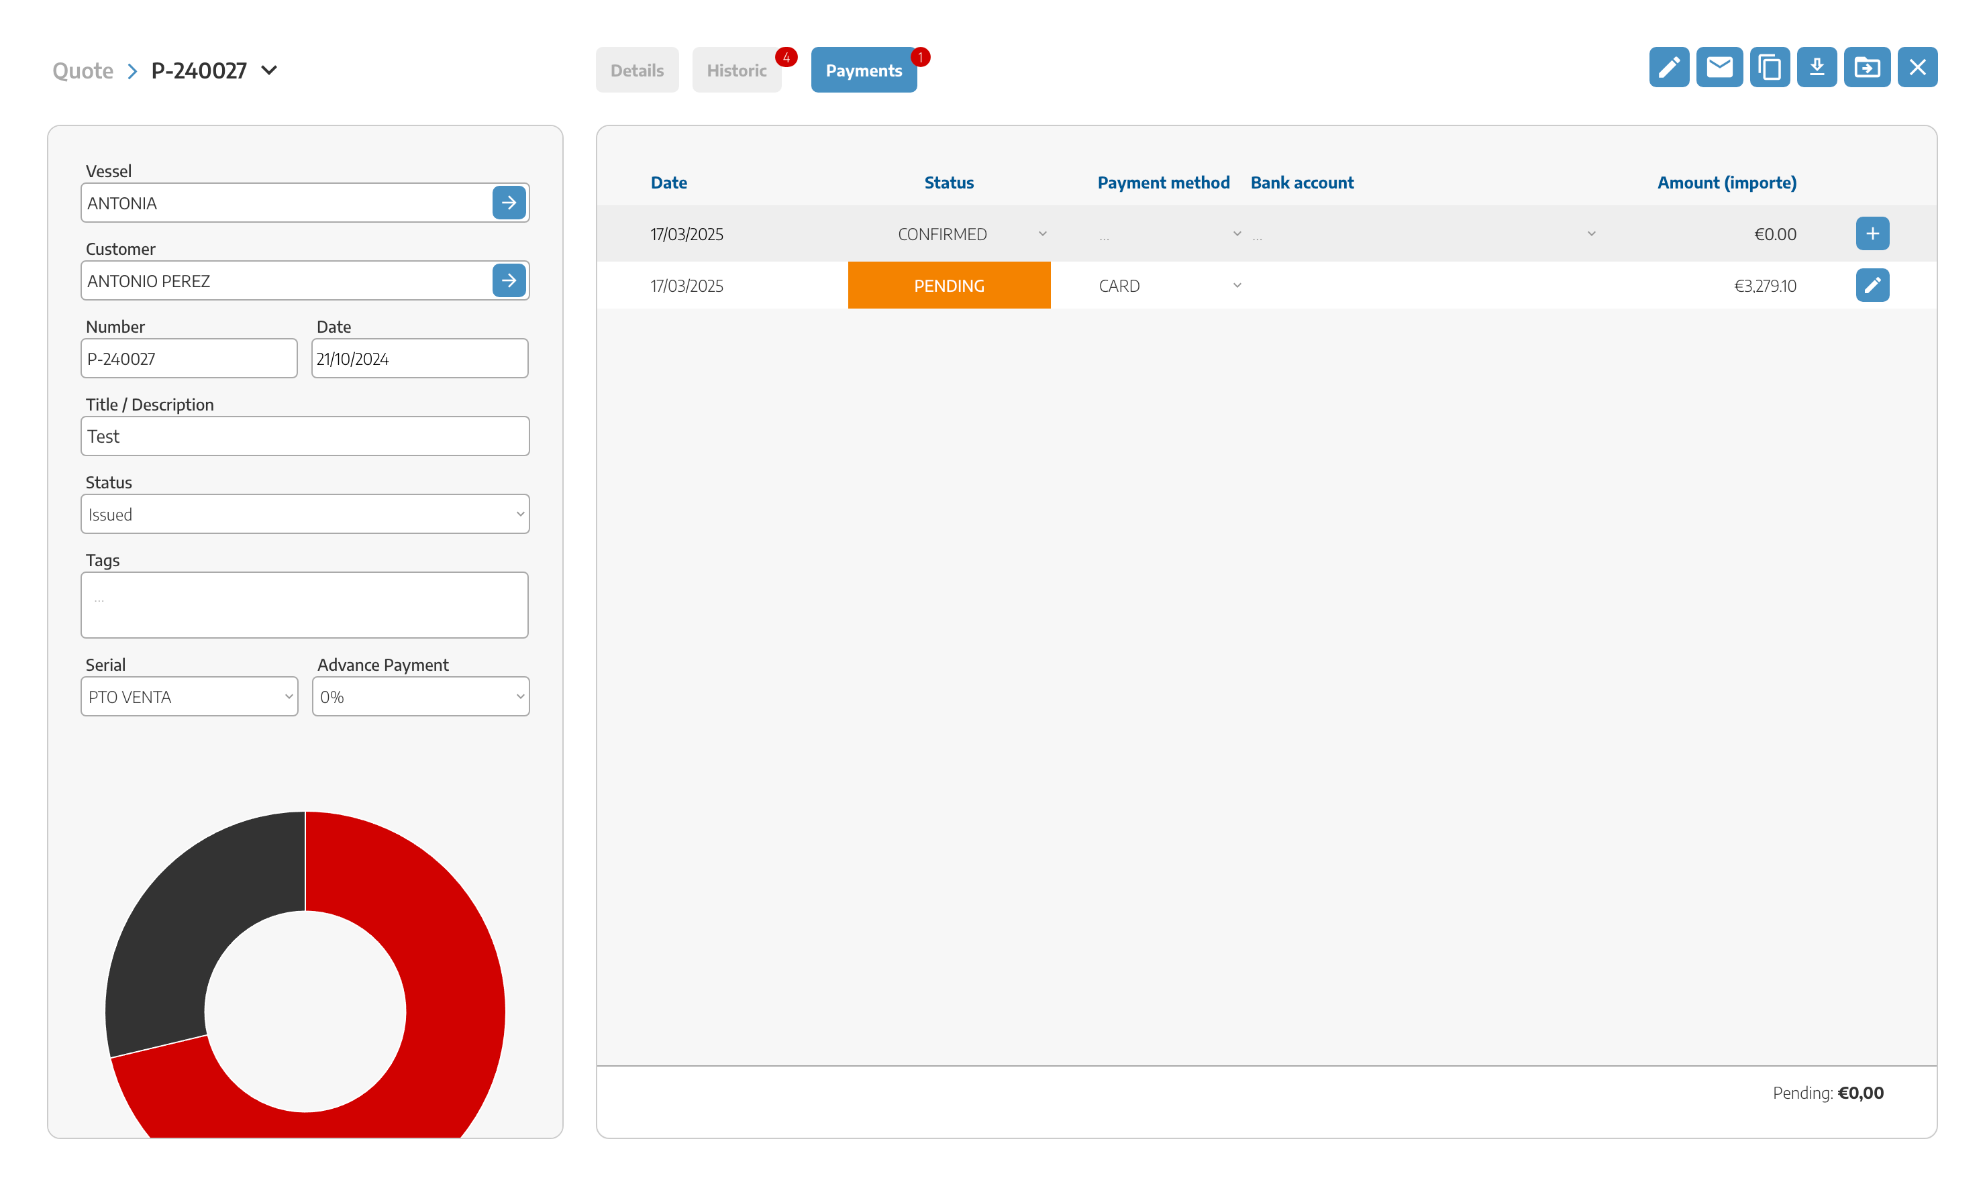Open the CARD payment method dropdown
The width and height of the screenshot is (1985, 1186).
tap(1170, 286)
